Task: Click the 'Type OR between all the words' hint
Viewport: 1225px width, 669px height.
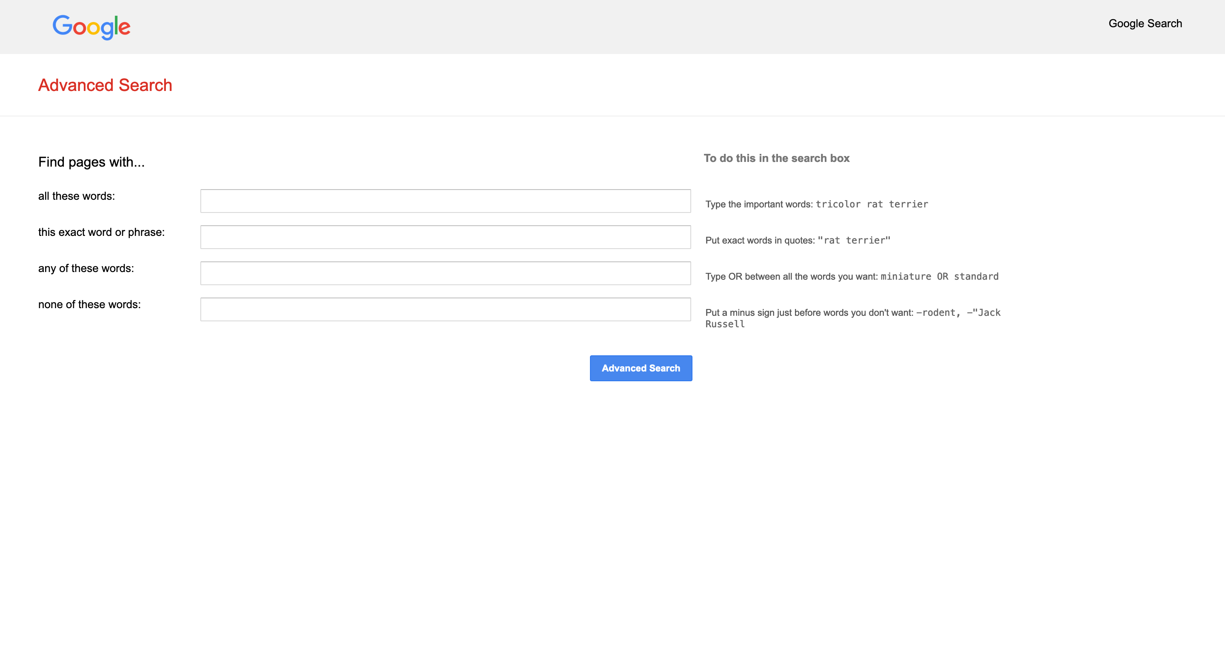Action: [x=791, y=277]
